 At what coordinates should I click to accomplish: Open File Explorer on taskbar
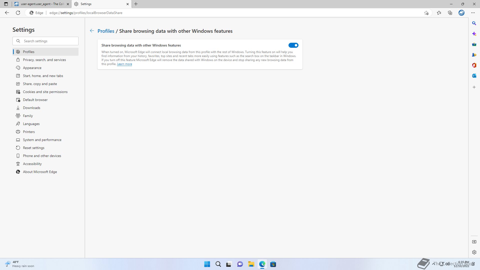[251, 264]
